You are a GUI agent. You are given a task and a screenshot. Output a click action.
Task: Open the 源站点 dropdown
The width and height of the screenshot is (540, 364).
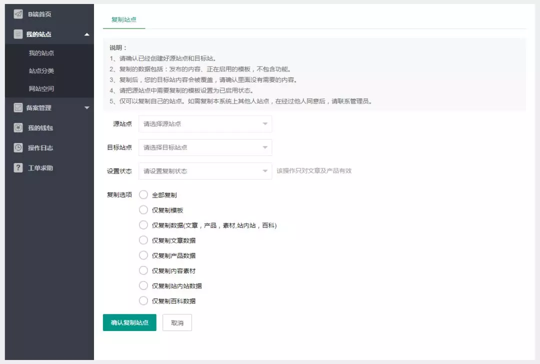click(205, 124)
